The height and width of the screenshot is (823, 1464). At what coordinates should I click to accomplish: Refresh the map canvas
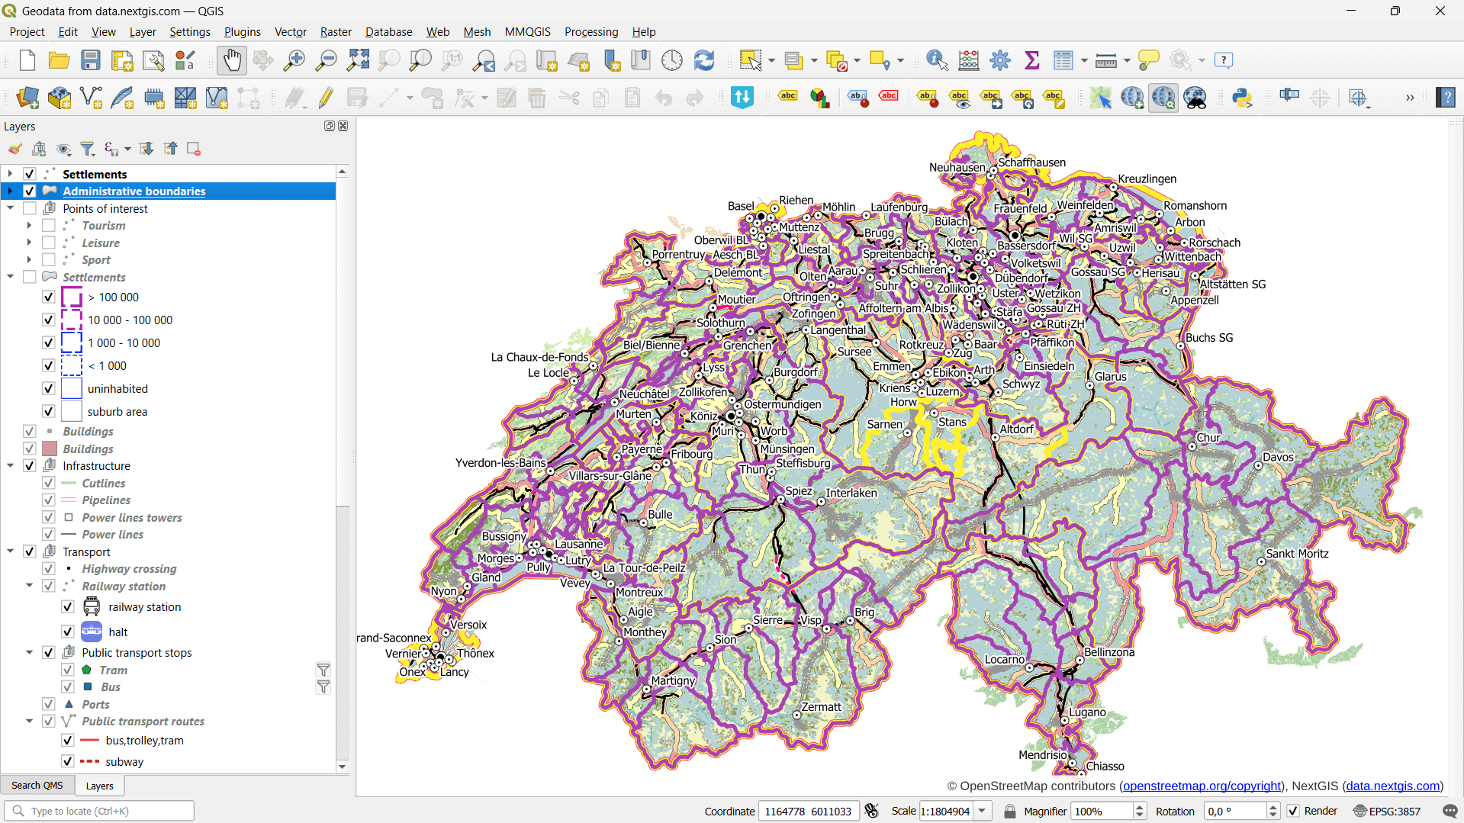pyautogui.click(x=703, y=60)
